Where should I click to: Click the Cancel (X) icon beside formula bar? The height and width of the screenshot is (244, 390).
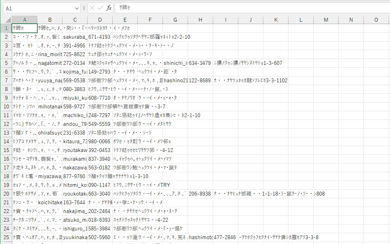pos(92,8)
